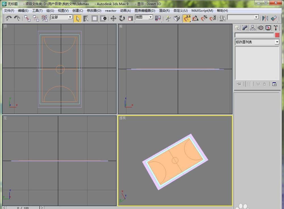Viewport: 284px width, 209px height.
Task: Open the 视图(V) menu
Action: click(63, 11)
